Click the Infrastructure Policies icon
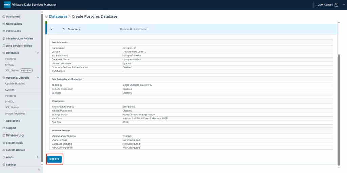Viewport: 347px width, 173px height. click(4, 39)
